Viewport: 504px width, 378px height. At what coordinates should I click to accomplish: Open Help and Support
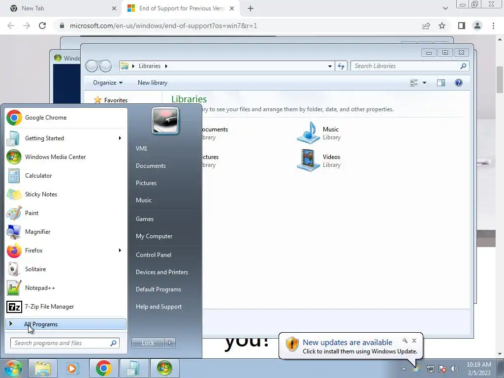pos(159,307)
